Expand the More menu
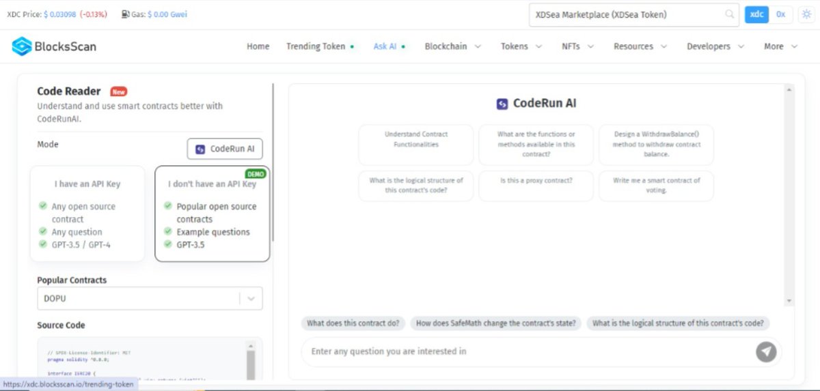Screen dimensions: 820x391 (780, 46)
